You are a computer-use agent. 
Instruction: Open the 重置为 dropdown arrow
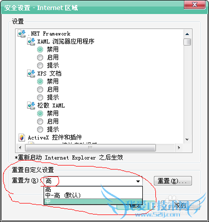pos(138,181)
